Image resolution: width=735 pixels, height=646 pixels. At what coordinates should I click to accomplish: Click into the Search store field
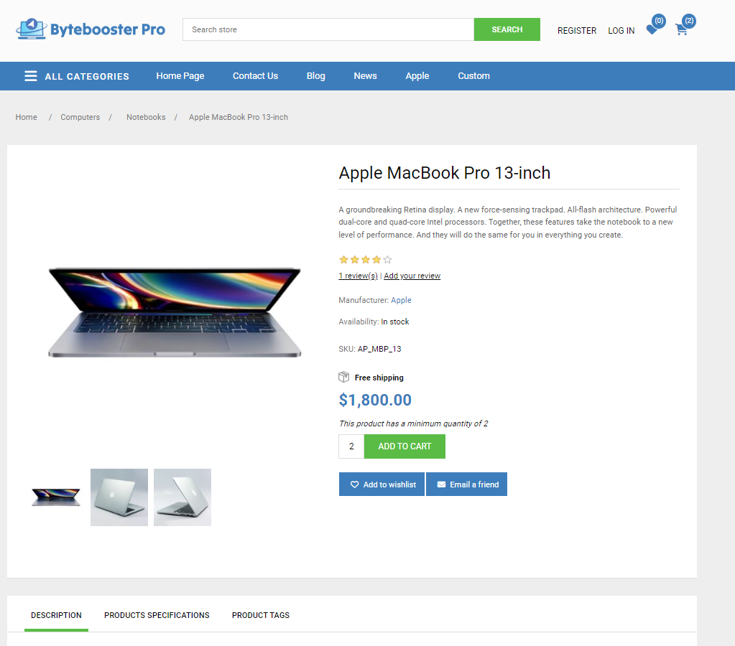[x=328, y=29]
